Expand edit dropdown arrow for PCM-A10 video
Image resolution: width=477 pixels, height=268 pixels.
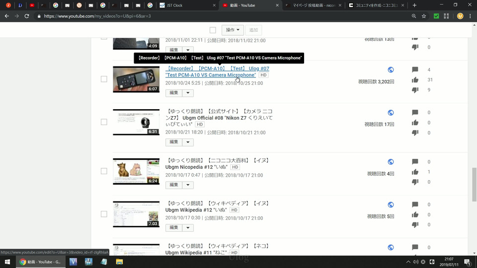coord(188,93)
